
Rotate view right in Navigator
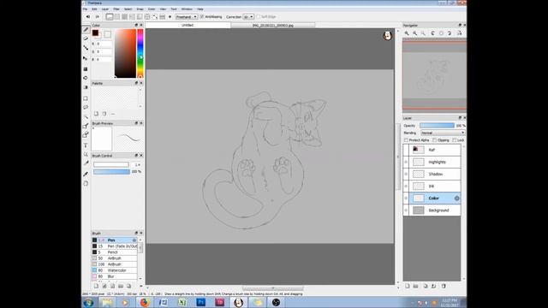[450, 33]
